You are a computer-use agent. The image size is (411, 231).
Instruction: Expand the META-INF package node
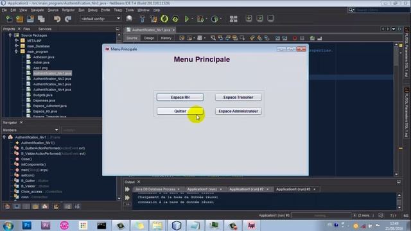16,40
